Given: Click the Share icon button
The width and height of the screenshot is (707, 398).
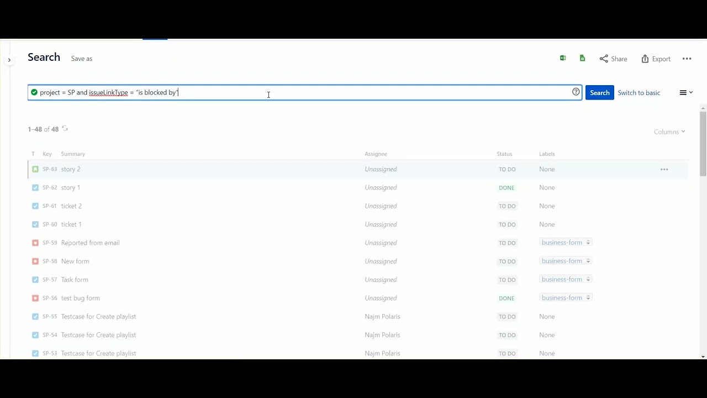Looking at the screenshot, I should pyautogui.click(x=613, y=59).
